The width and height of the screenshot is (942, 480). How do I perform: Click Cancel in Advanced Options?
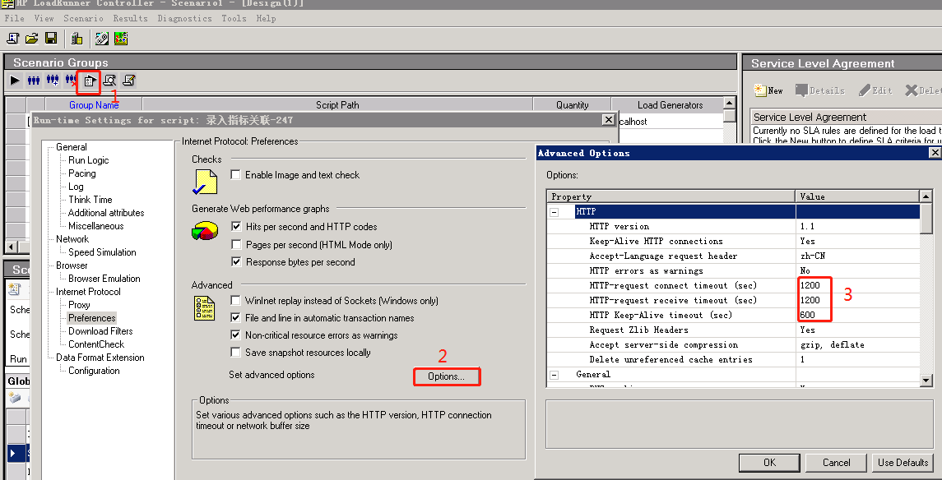[836, 463]
